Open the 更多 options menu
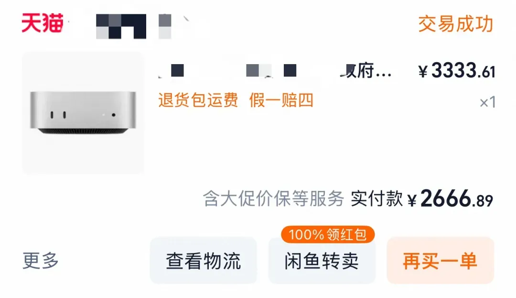Image resolution: width=516 pixels, height=298 pixels. coord(41,261)
